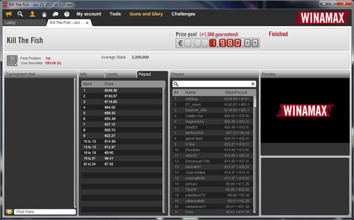Viewport: 354px width, 220px height.
Task: Select player madarahxc17 row
Action: click(x=213, y=206)
